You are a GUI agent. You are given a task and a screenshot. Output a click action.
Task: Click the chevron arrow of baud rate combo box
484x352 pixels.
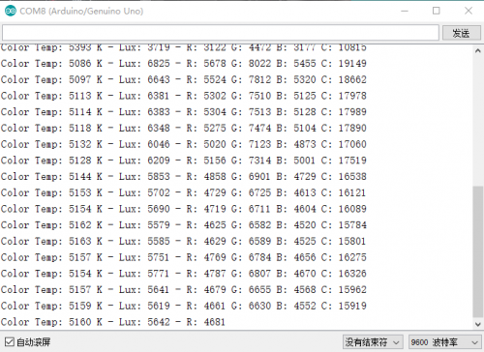click(474, 342)
